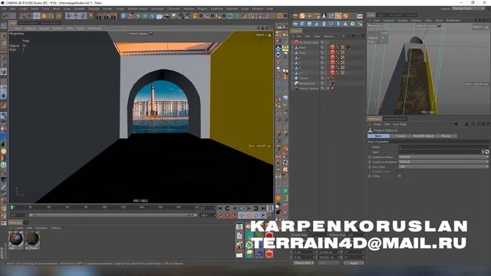Click the viewport pan icon in left viewport header
This screenshot has width=491, height=276.
[259, 28]
